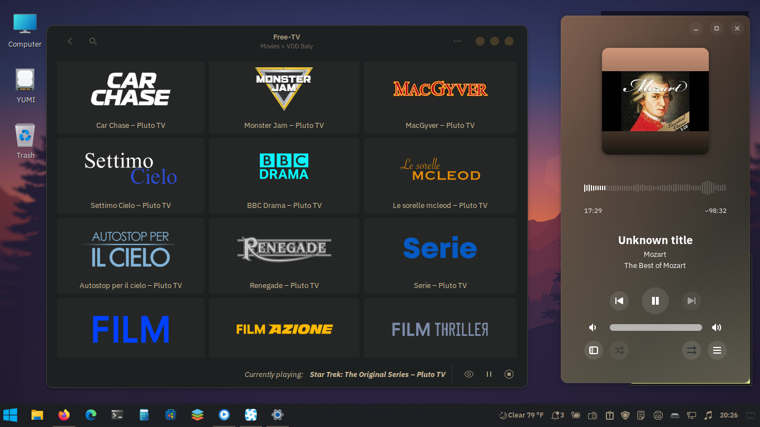The image size is (760, 427).
Task: Pause Star Trek stream in bottom bar
Action: (x=489, y=374)
